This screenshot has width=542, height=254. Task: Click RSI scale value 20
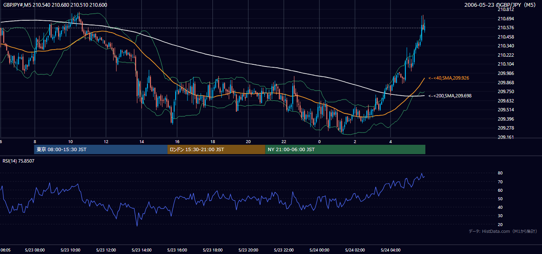[500, 224]
